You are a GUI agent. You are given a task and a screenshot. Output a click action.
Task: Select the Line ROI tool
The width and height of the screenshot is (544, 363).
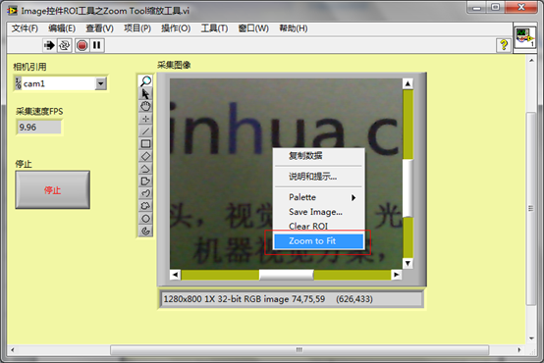tap(145, 131)
